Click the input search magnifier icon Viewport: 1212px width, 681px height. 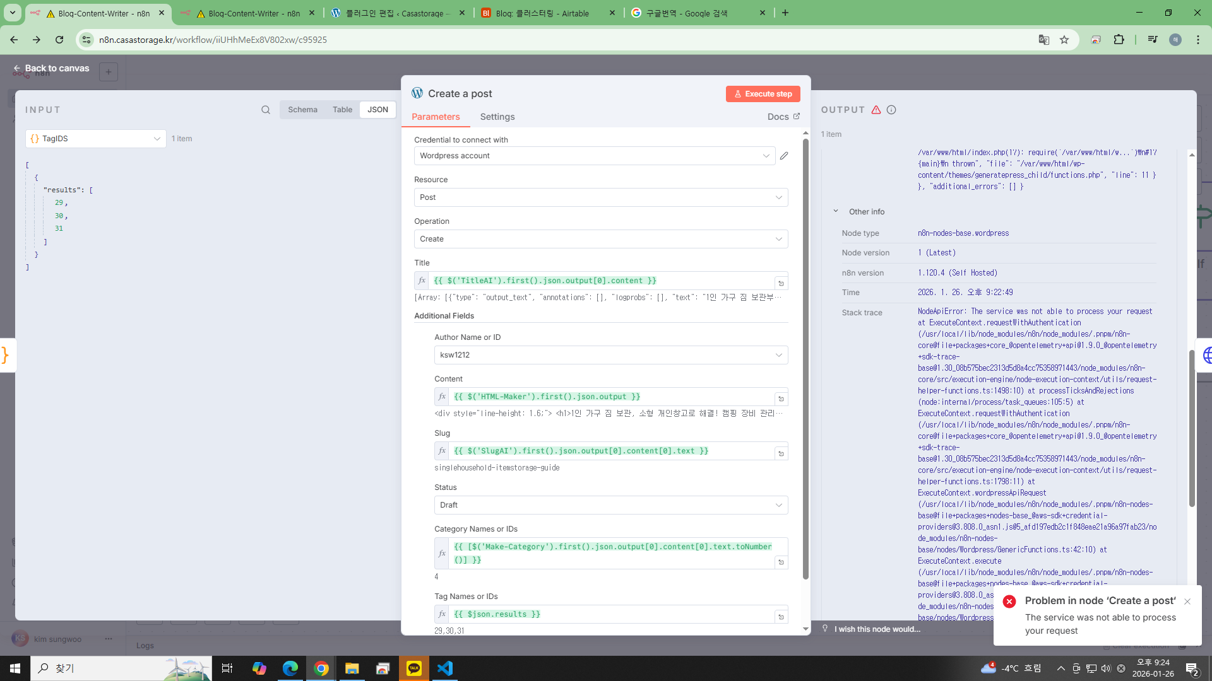(x=266, y=110)
